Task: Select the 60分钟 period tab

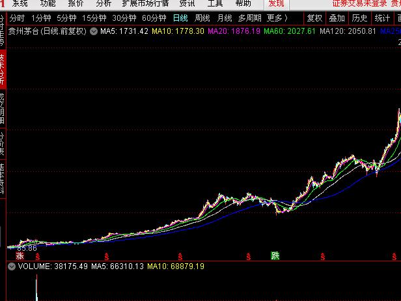Action: click(x=154, y=18)
